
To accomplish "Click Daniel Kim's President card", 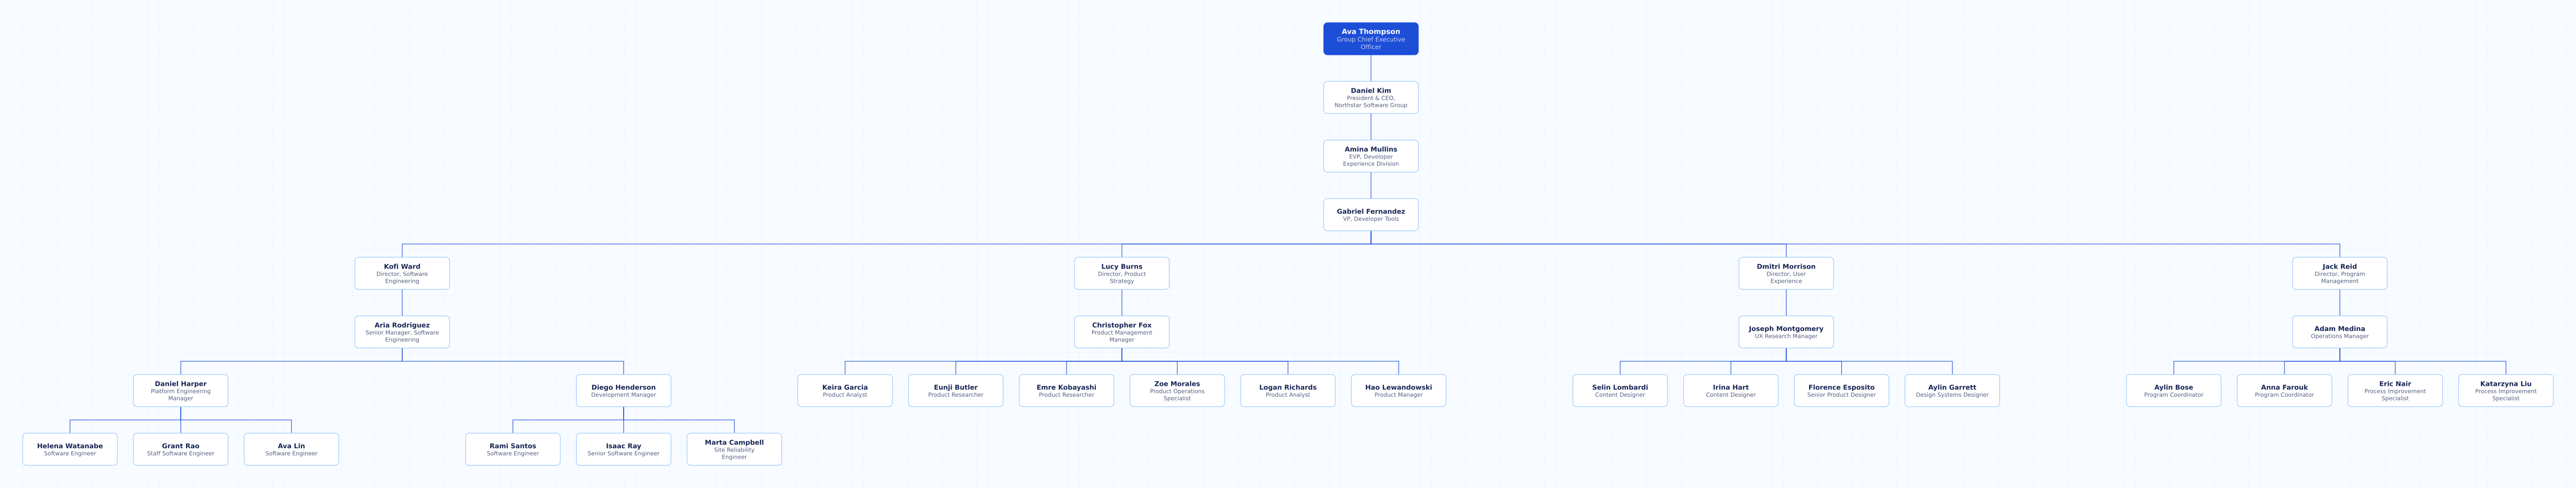I will tap(1370, 97).
